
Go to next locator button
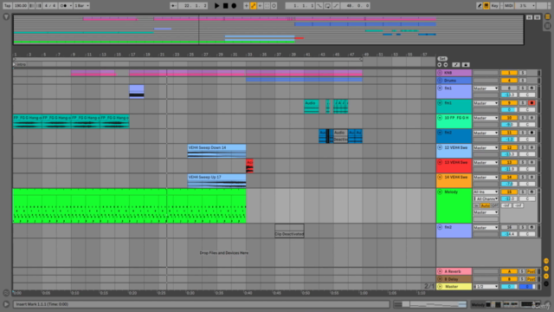(x=446, y=65)
